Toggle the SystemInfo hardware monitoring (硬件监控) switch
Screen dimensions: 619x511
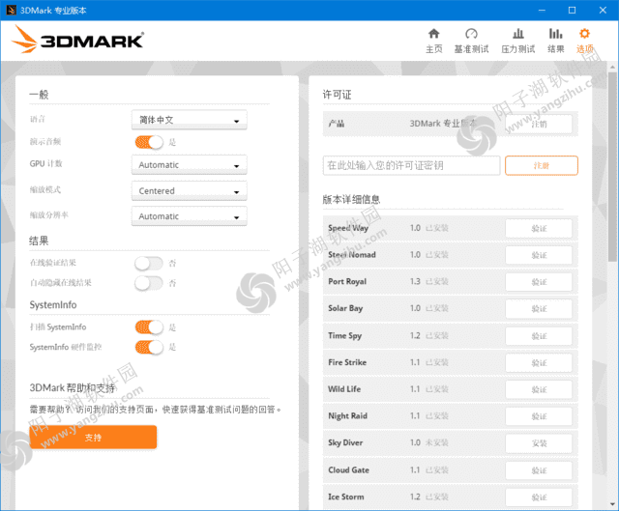(x=149, y=347)
